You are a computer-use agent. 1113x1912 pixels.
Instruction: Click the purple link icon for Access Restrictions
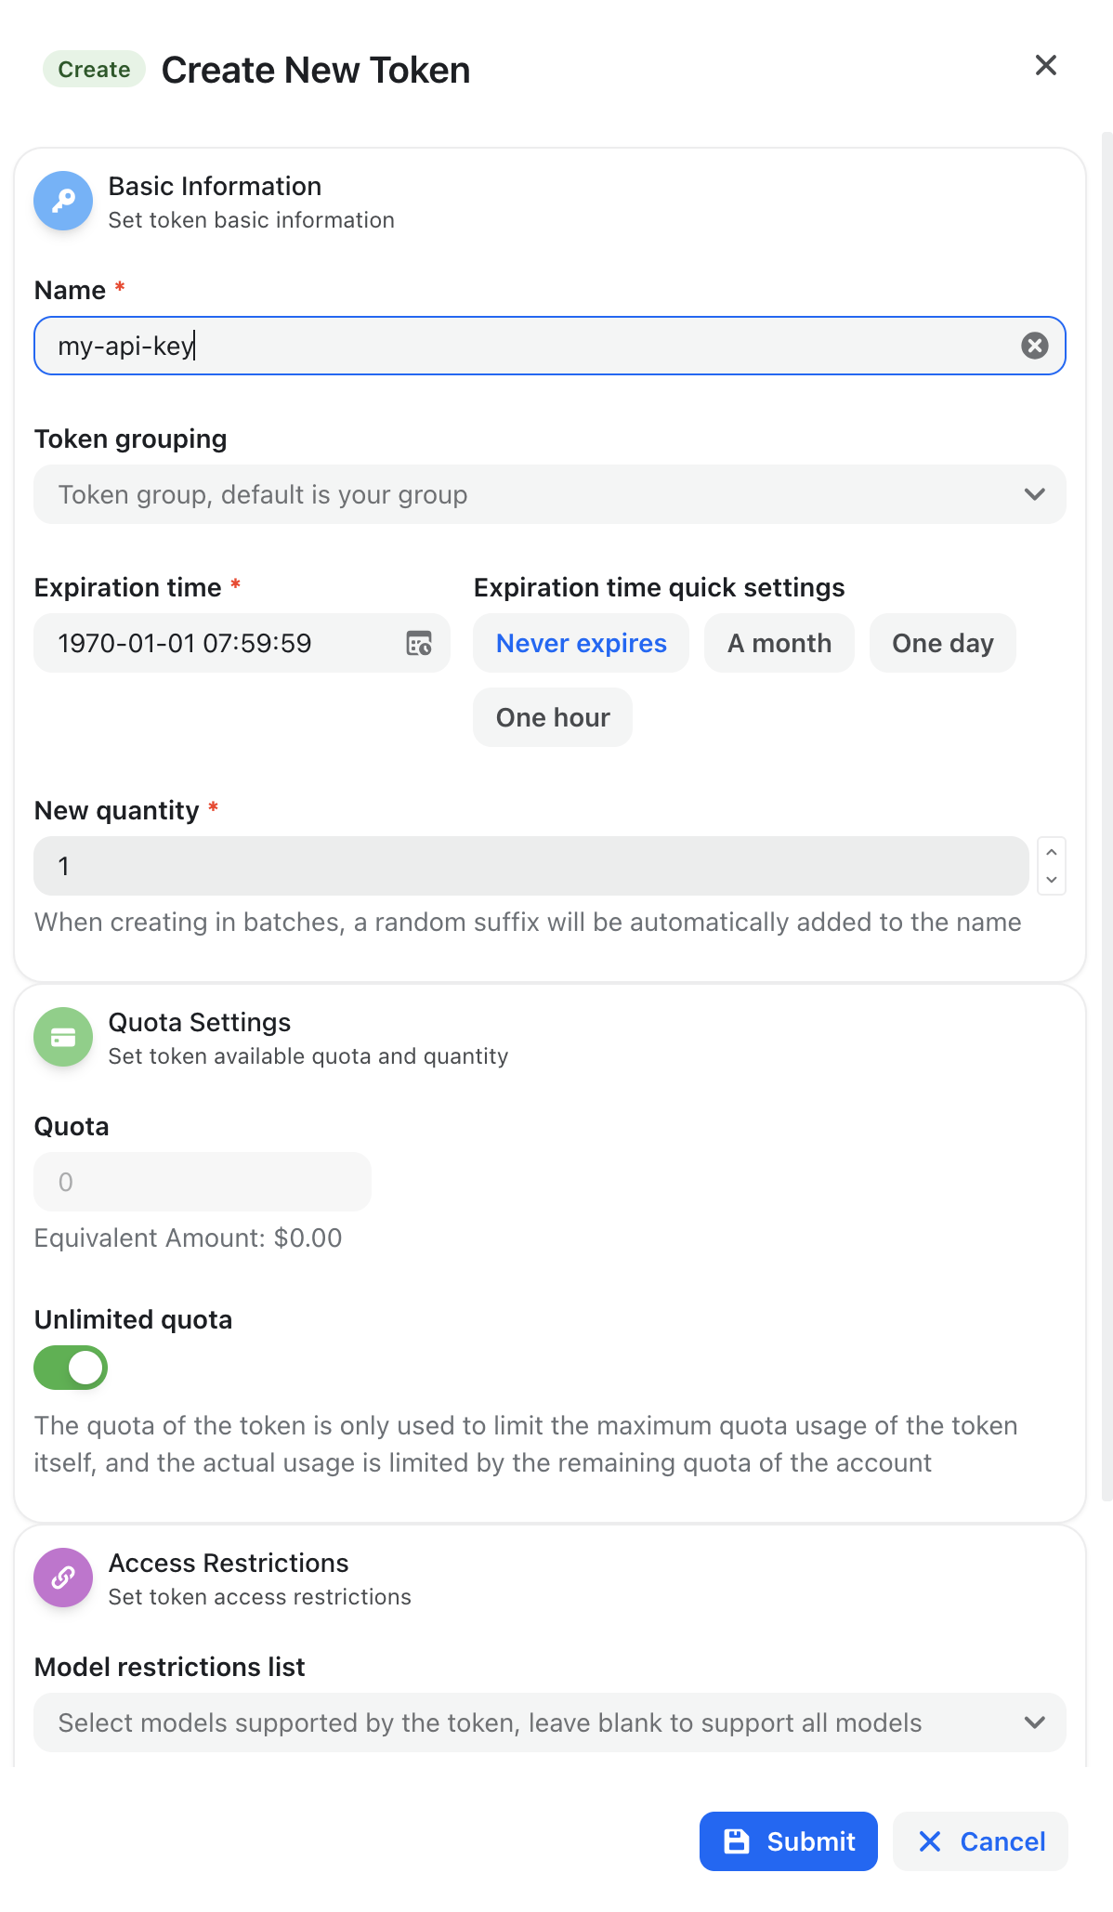(x=63, y=1578)
